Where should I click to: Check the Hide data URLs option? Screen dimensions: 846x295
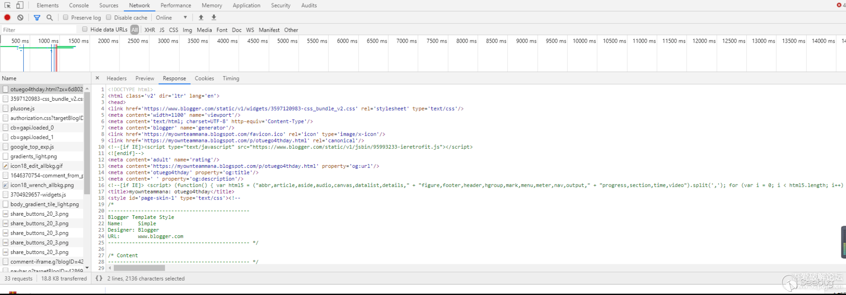coord(85,29)
